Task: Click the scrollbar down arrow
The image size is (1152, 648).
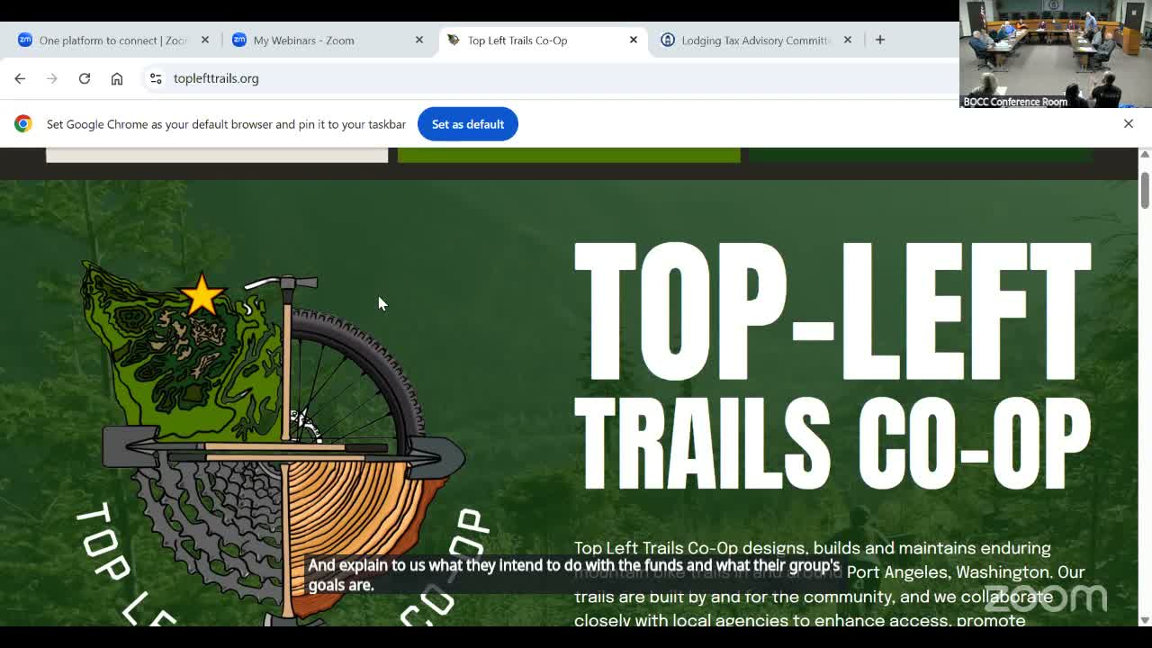Action: coord(1145,619)
